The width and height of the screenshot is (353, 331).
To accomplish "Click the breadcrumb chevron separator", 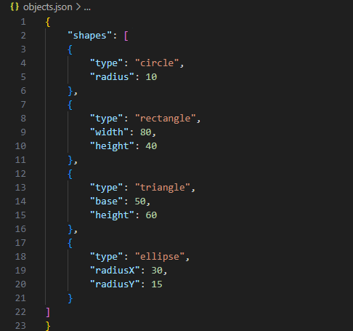I will pos(78,7).
